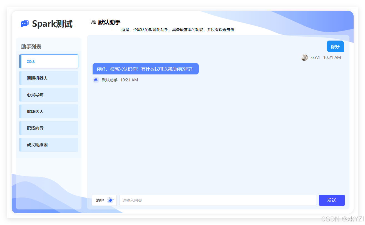Viewport: 365px width, 225px height.
Task: Click the speech bubble icon in the sidebar logo
Action: coord(24,24)
